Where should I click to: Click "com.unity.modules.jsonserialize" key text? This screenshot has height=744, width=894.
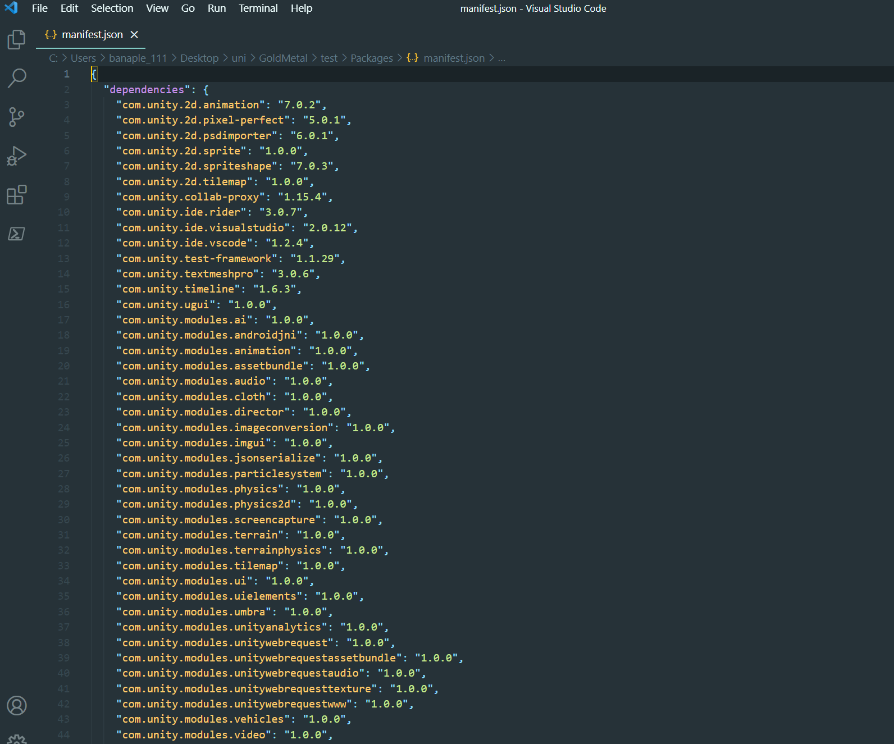click(218, 458)
